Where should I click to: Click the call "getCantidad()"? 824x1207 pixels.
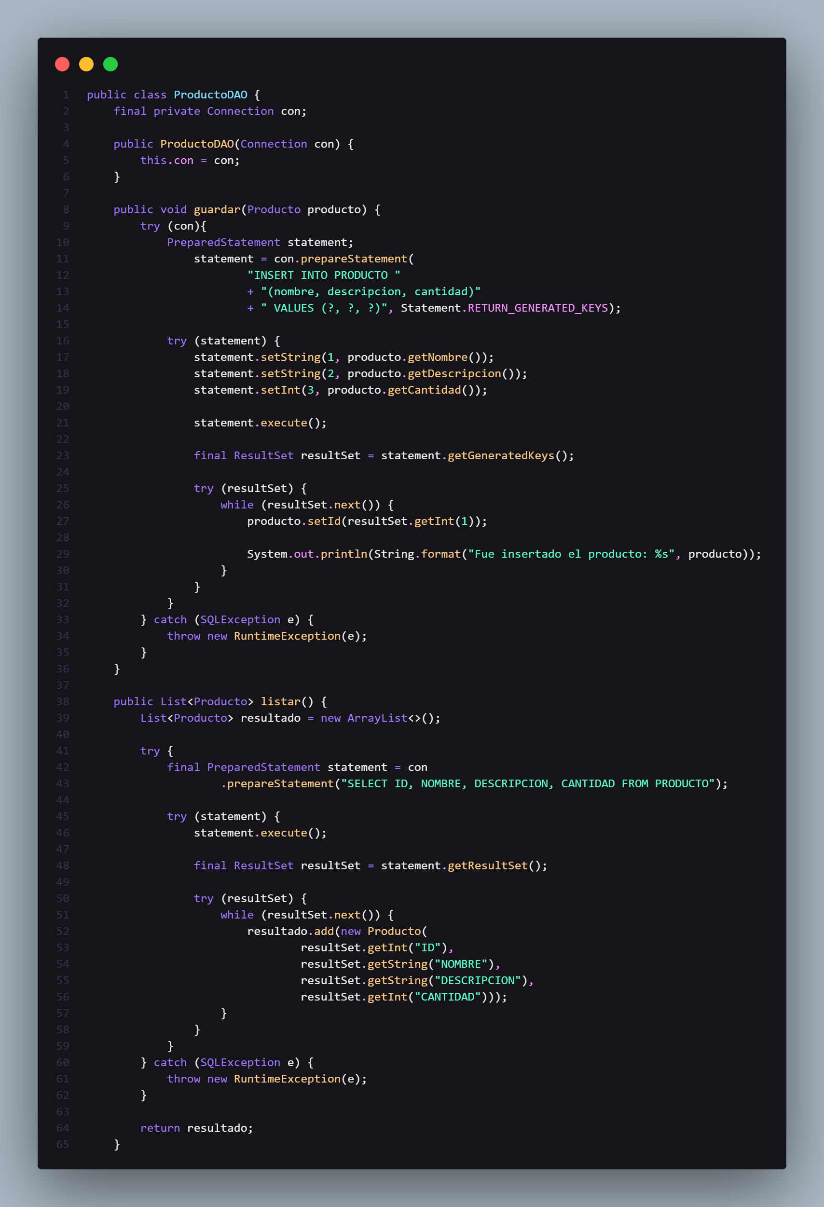(x=431, y=390)
